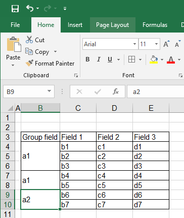184x218 pixels.
Task: Open the Font Color dropdown arrow
Action: (179, 59)
